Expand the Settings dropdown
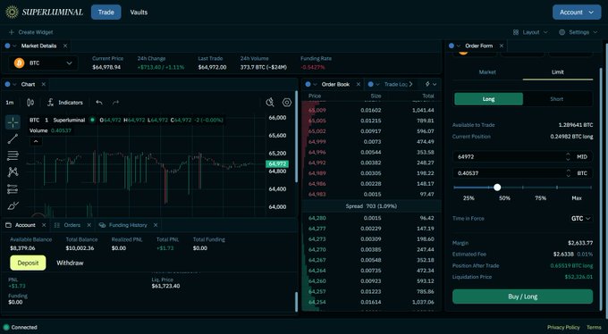 coord(578,32)
